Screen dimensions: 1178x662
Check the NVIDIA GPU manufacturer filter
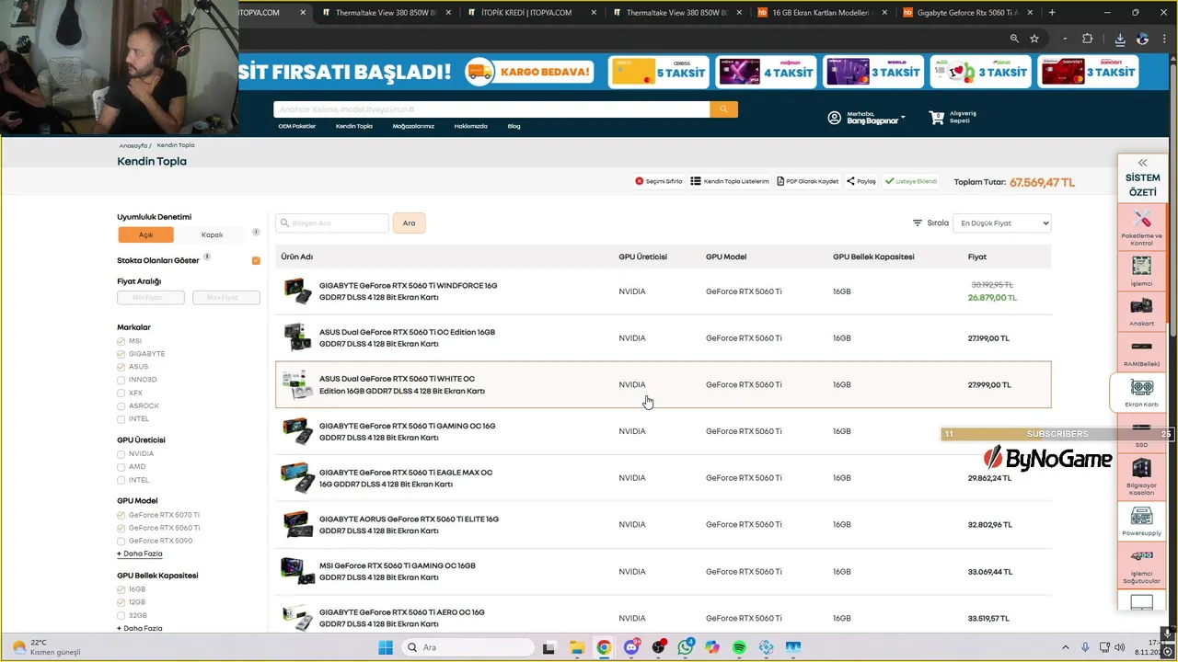coord(121,453)
